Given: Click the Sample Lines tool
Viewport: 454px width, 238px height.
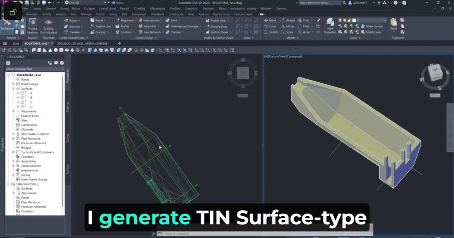Looking at the screenshot, I should click(x=217, y=26).
